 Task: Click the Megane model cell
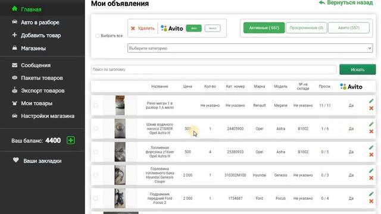(x=280, y=105)
